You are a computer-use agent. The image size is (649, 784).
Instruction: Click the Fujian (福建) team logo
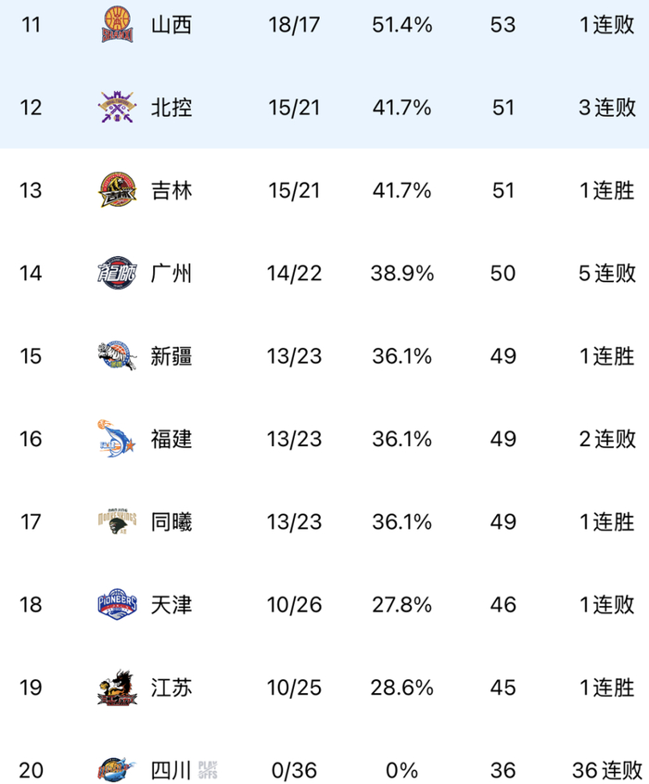click(117, 439)
